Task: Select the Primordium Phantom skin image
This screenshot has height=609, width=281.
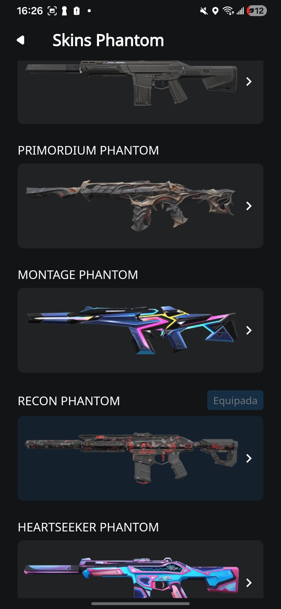Action: (x=132, y=205)
